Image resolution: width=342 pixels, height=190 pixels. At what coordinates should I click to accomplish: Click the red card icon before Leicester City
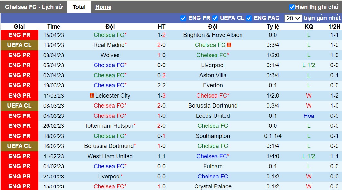[92, 95]
